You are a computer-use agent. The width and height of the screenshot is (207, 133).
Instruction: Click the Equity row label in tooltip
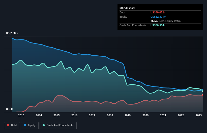123,17
